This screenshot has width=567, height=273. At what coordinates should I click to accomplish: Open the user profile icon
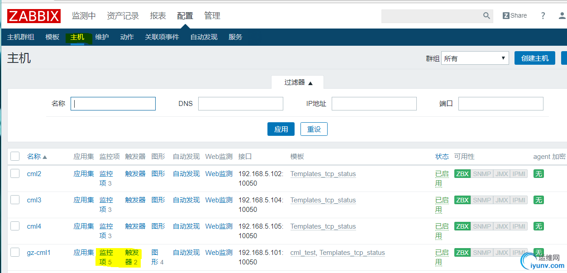[x=562, y=16]
